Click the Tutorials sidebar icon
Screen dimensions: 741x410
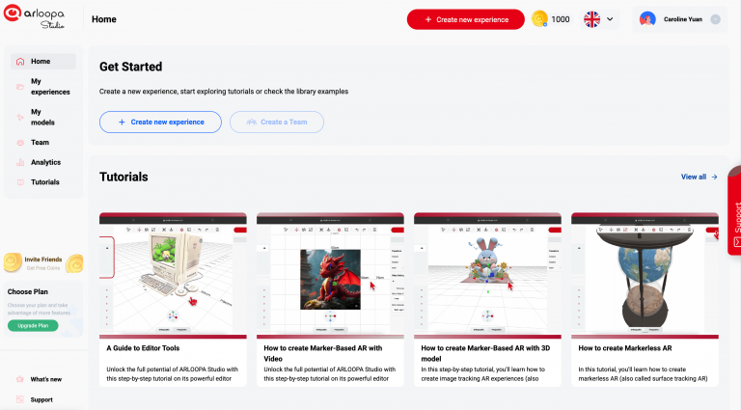21,182
